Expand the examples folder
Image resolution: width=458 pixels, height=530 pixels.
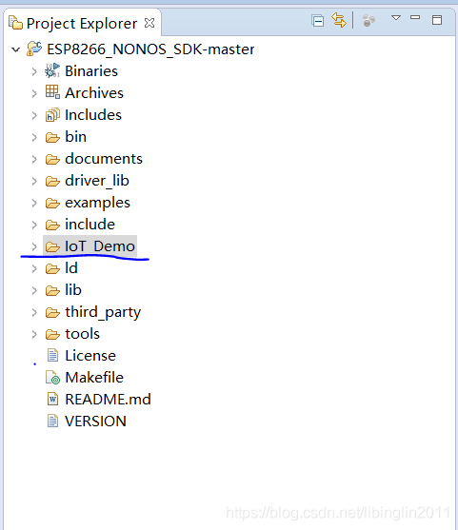point(34,203)
